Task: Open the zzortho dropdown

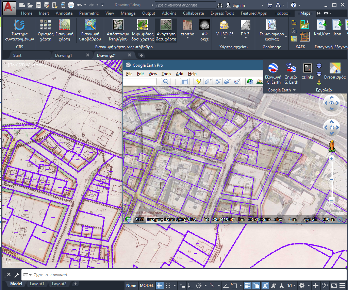Action: 187,38
